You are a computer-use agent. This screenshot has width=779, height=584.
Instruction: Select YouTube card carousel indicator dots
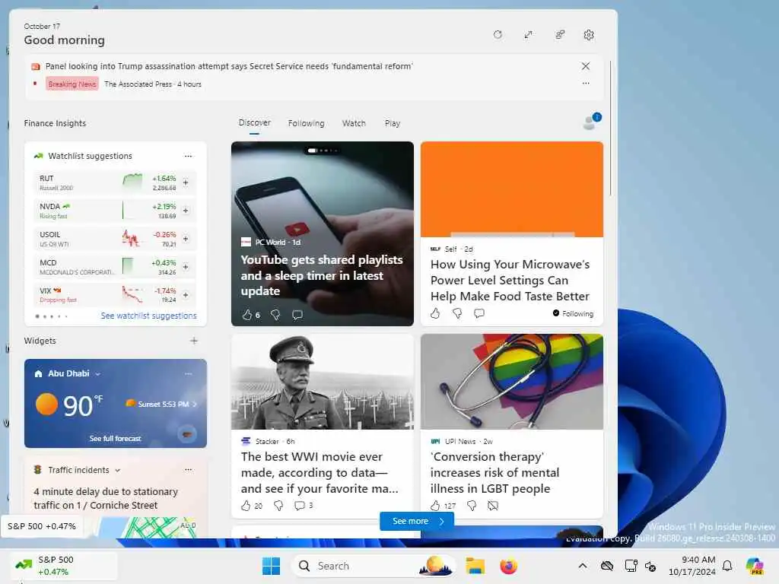coord(323,150)
